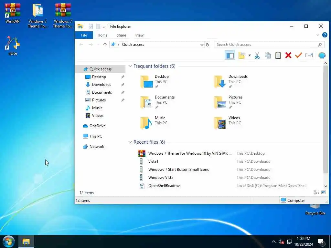Viewport: 331px width, 248px height.
Task: Click the Copy icon in toolbar
Action: 267,56
